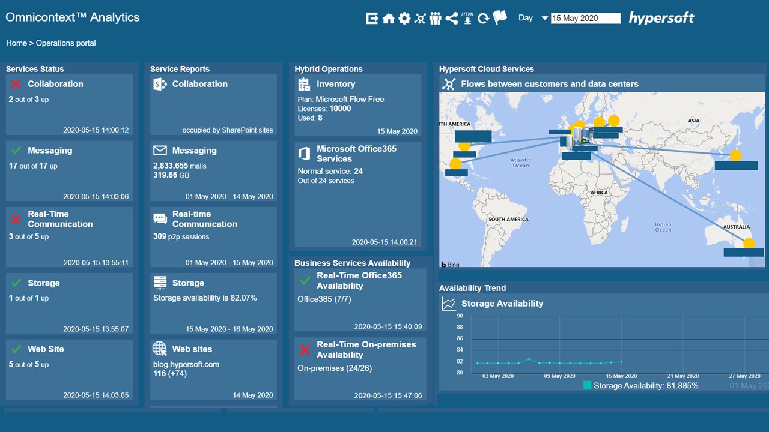Click '2,833,655 mails' text
Viewport: 769px width, 432px height.
coord(180,166)
